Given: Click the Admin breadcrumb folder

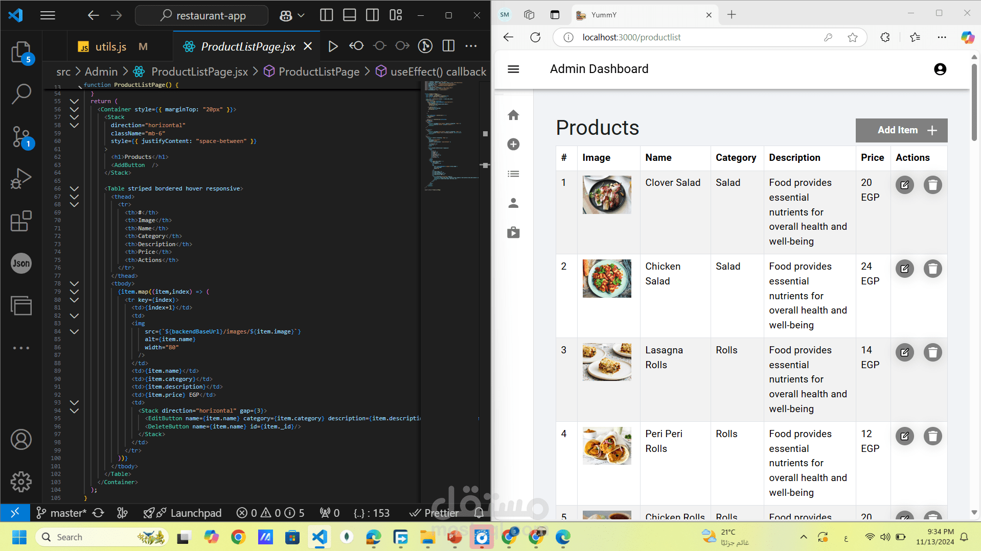Looking at the screenshot, I should click(101, 72).
